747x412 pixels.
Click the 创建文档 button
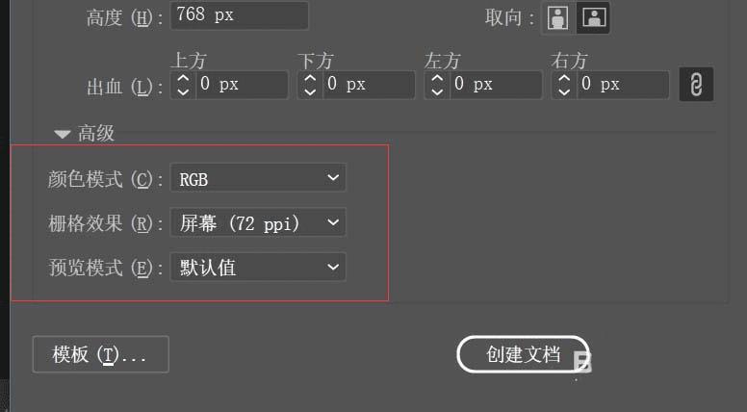[x=523, y=354]
